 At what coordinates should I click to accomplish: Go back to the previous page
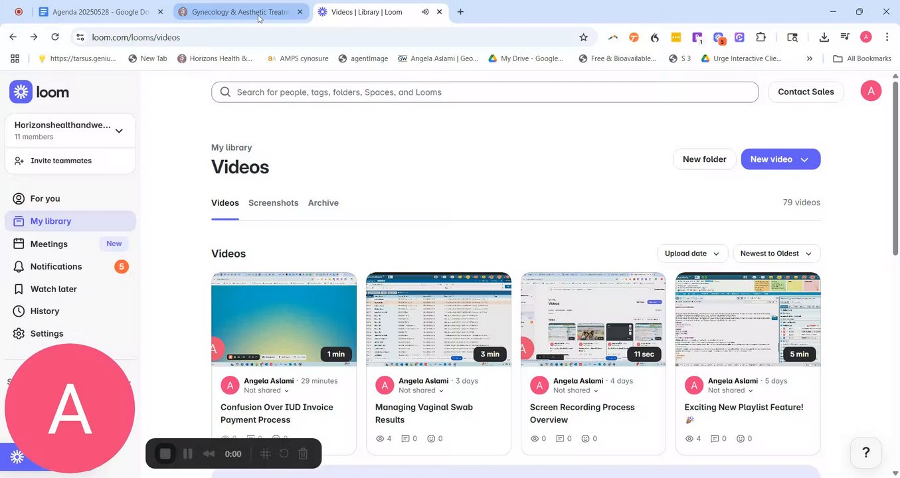[x=13, y=37]
